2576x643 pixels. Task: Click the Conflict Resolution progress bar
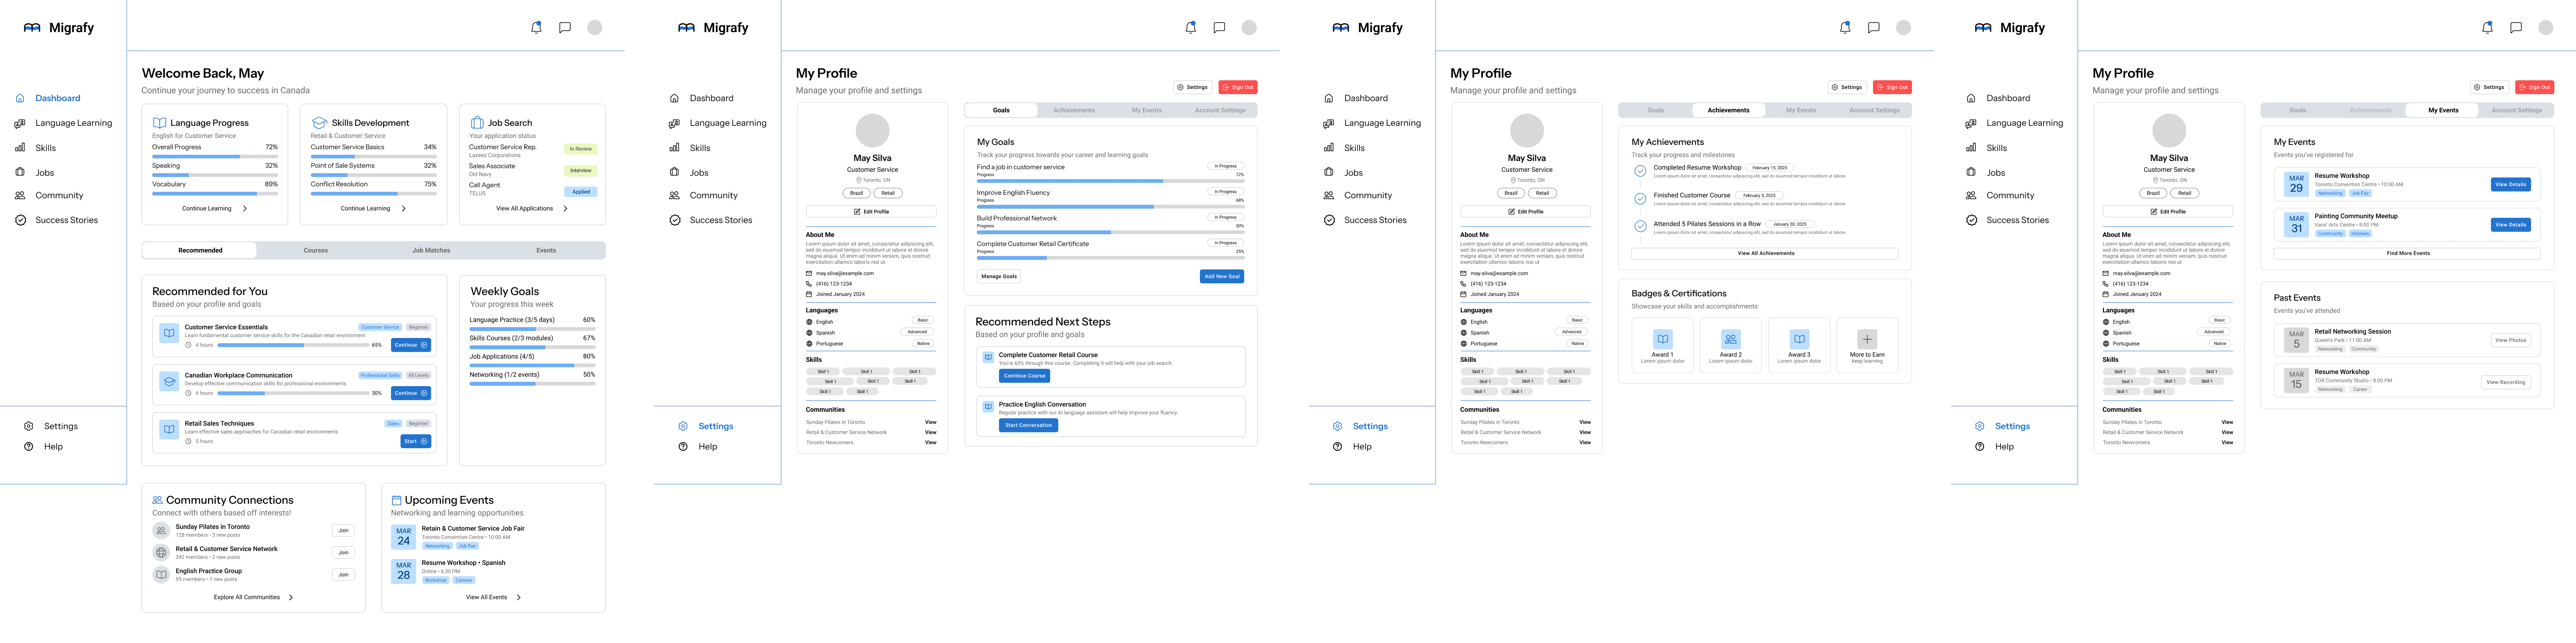[x=373, y=194]
